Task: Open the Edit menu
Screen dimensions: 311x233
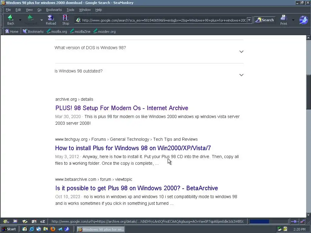Action: pos(18,10)
